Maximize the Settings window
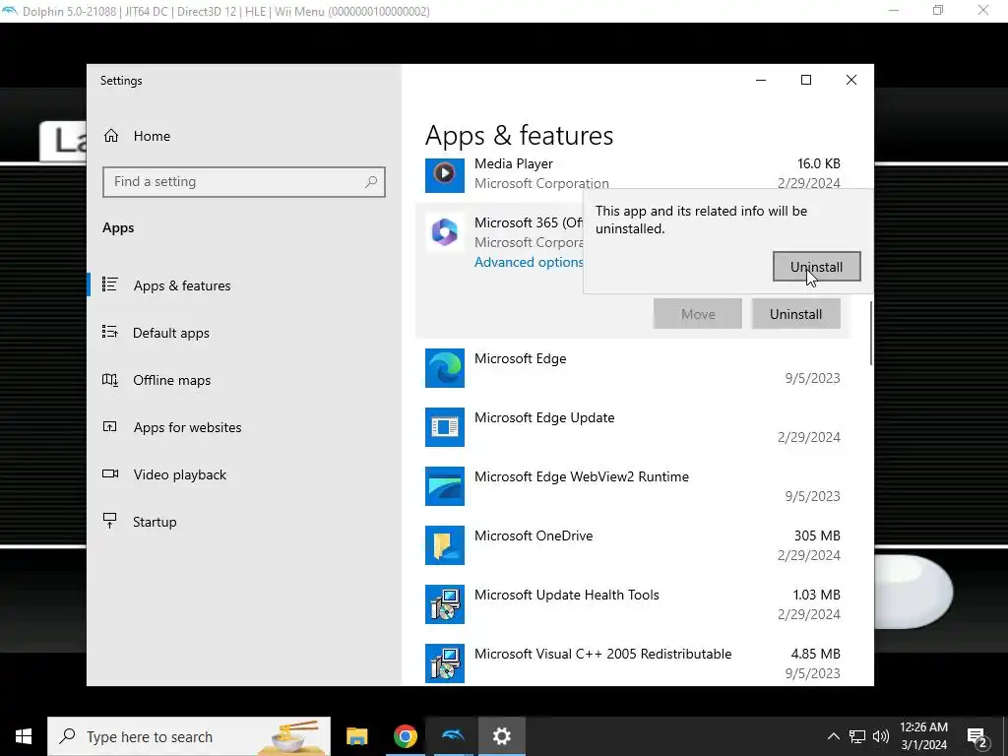The height and width of the screenshot is (756, 1008). pos(806,80)
